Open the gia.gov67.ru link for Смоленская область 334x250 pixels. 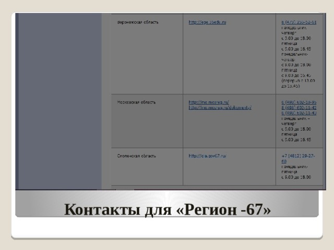pyautogui.click(x=208, y=156)
